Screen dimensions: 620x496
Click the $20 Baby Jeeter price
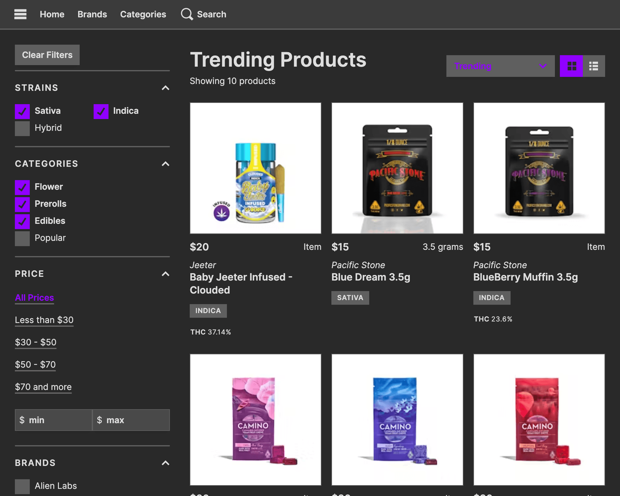199,247
